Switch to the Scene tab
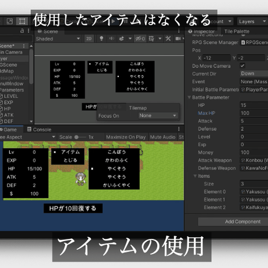 [48, 31]
